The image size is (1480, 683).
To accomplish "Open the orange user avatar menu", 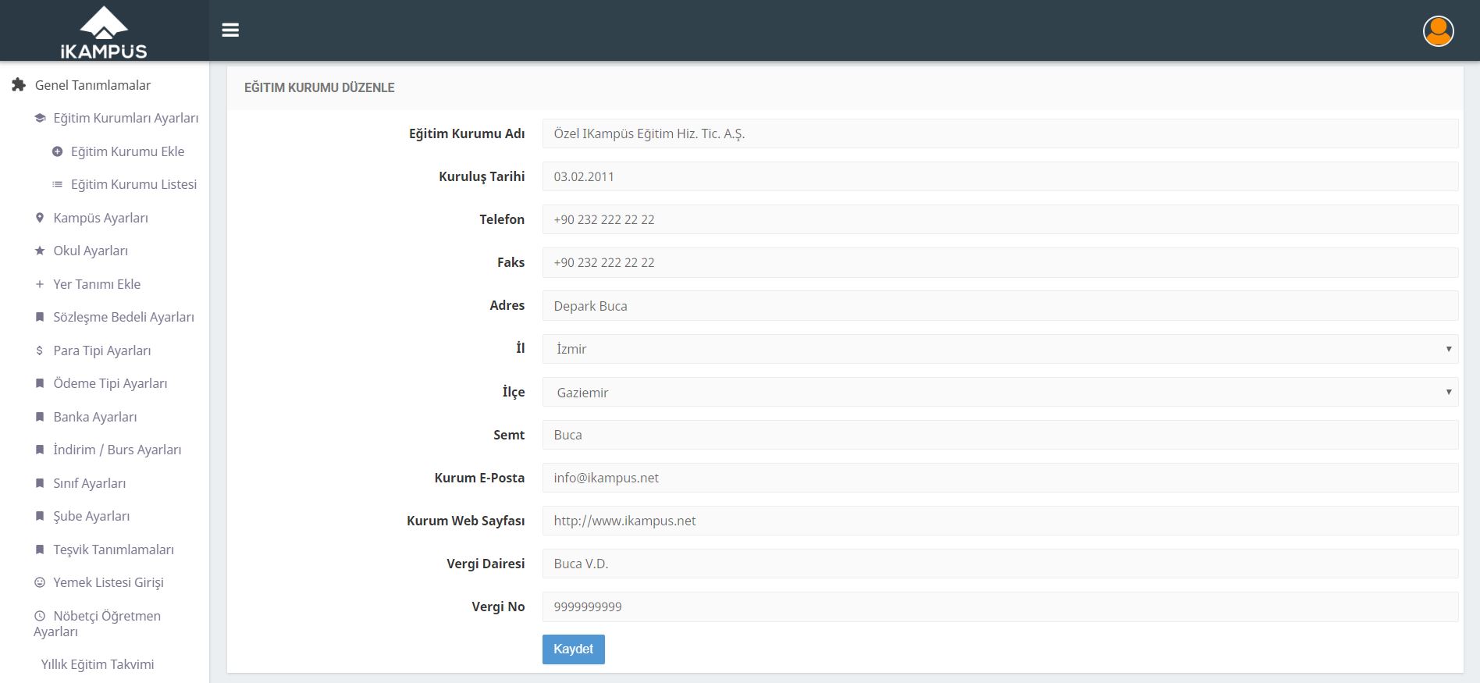I will pyautogui.click(x=1438, y=31).
